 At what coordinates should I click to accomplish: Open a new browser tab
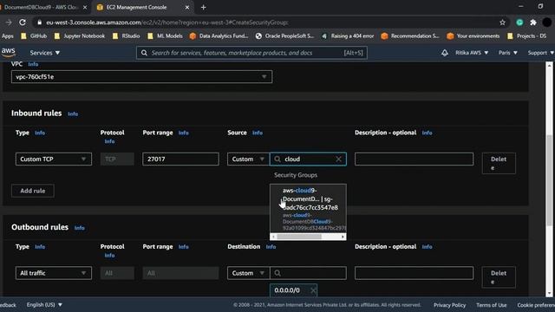point(203,7)
